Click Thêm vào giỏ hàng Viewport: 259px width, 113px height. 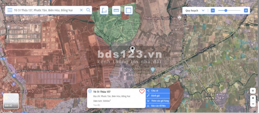(158, 101)
